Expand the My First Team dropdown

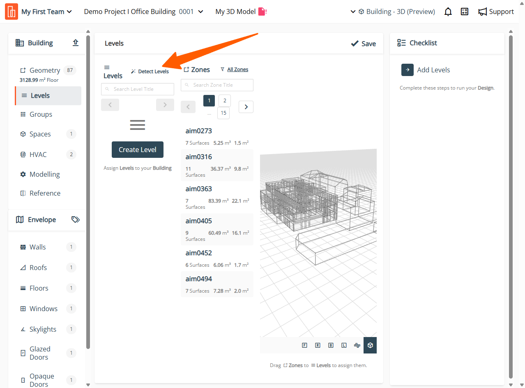point(46,12)
